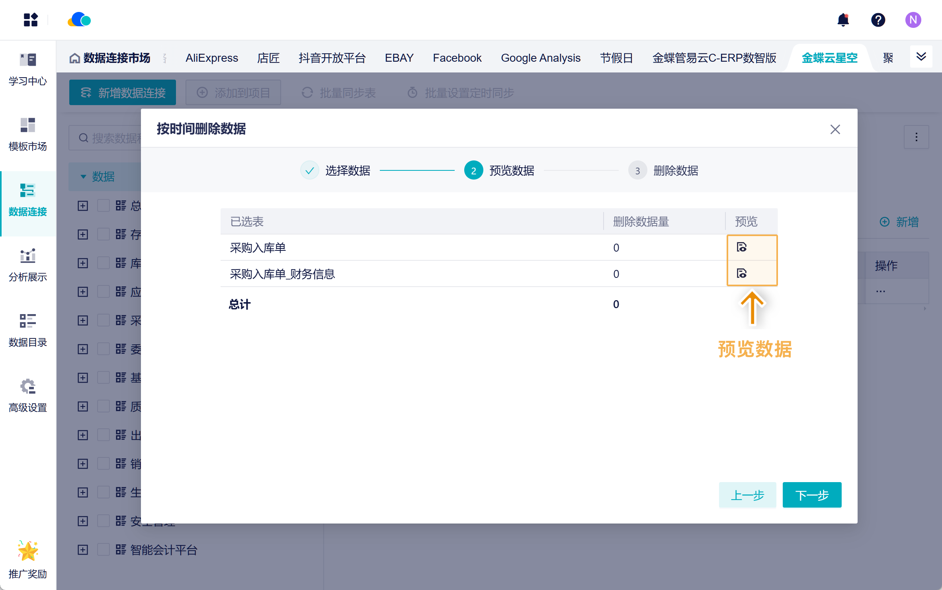Tick the checkbox for 基 node
Image resolution: width=942 pixels, height=590 pixels.
pos(104,378)
